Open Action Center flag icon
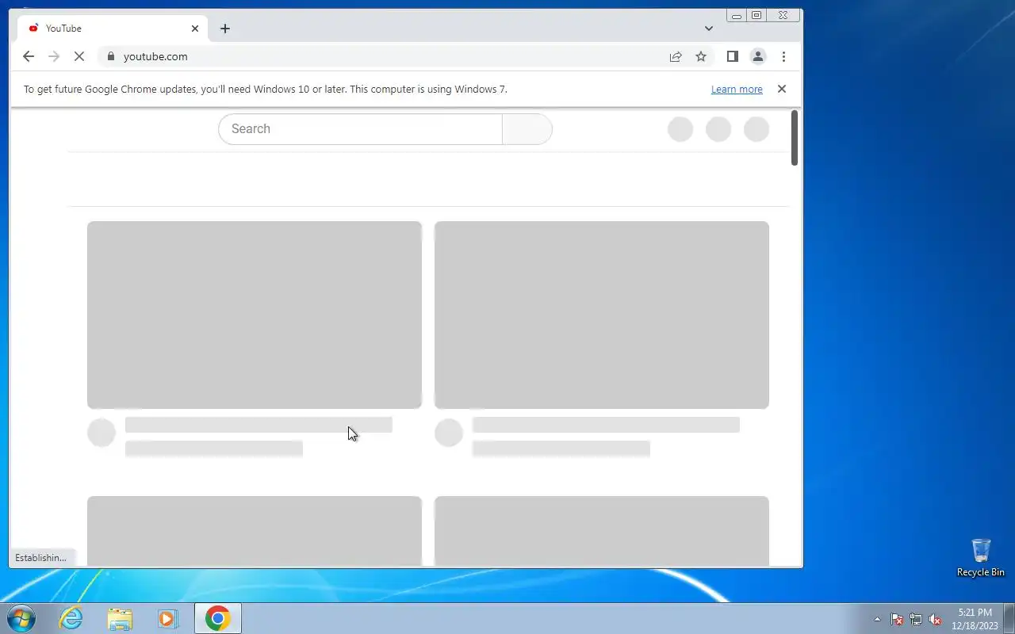 897,619
